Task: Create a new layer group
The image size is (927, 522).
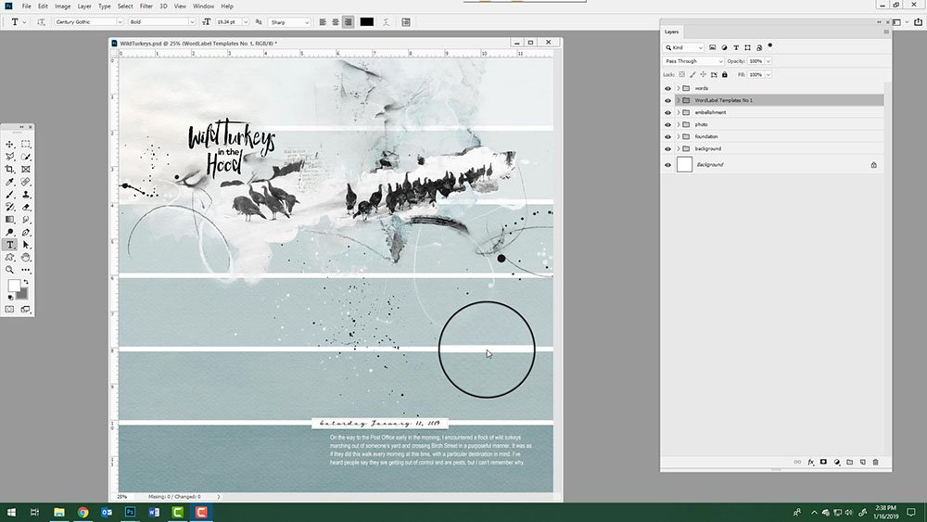Action: 849,463
